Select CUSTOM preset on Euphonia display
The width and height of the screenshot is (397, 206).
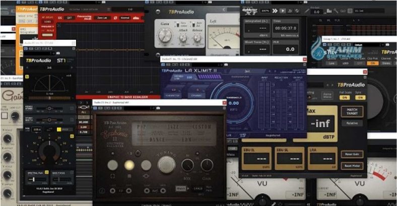(202, 127)
